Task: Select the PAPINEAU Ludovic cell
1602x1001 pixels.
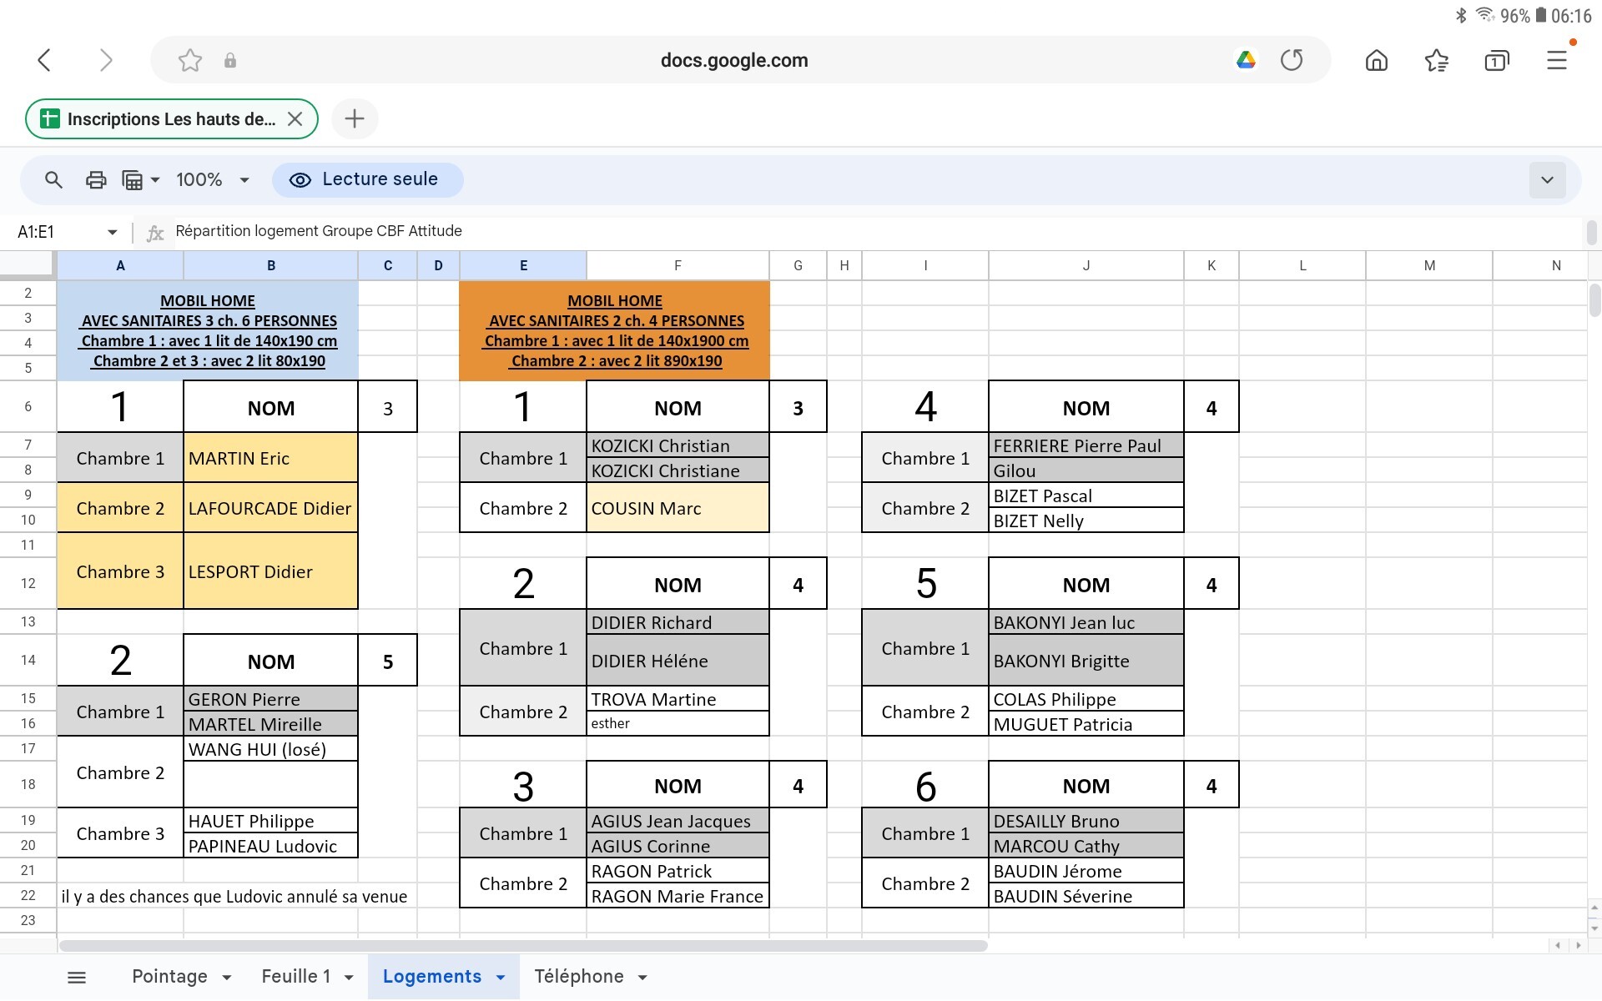Action: point(270,845)
